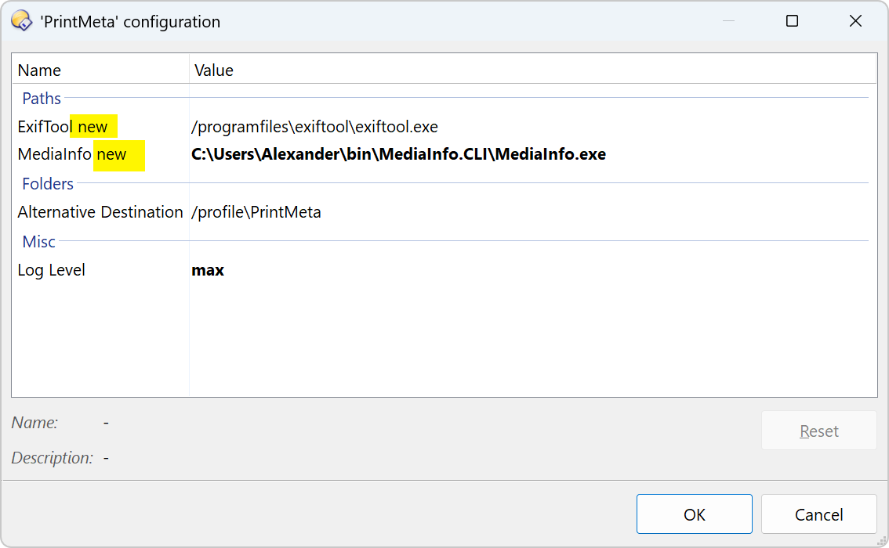This screenshot has width=889, height=548.
Task: Edit the MediaInfo.exe path value
Action: [x=398, y=155]
